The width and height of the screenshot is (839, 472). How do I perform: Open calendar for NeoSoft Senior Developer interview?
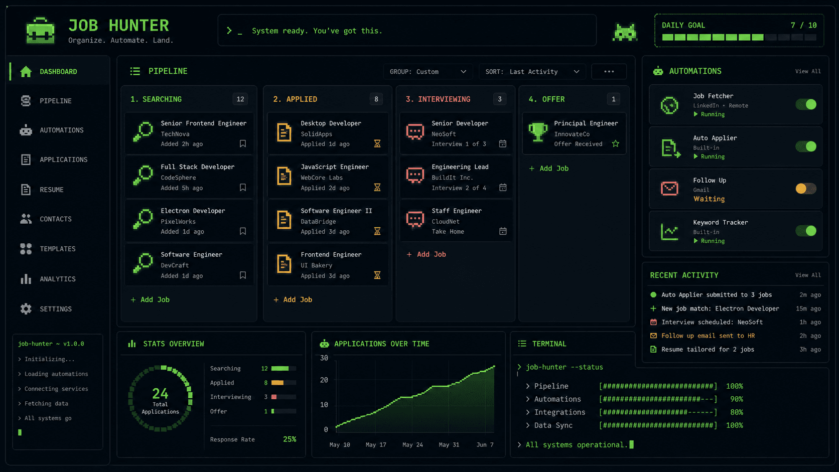point(503,144)
